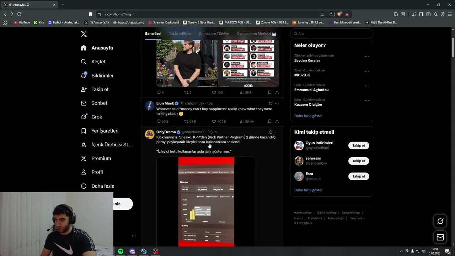Toggle the browser sidebar panel icon
The height and width of the screenshot is (256, 455).
click(421, 14)
